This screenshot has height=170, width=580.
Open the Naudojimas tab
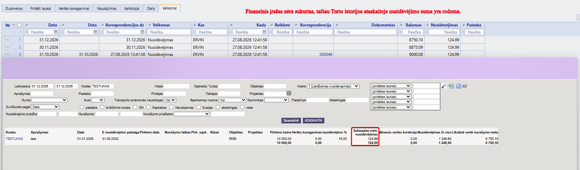click(x=107, y=8)
